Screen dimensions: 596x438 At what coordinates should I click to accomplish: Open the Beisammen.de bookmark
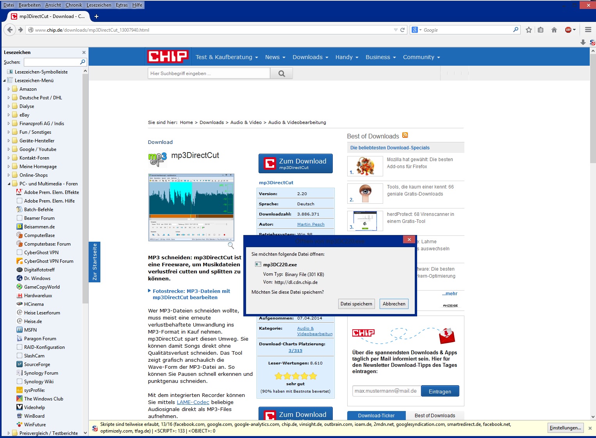click(x=39, y=226)
